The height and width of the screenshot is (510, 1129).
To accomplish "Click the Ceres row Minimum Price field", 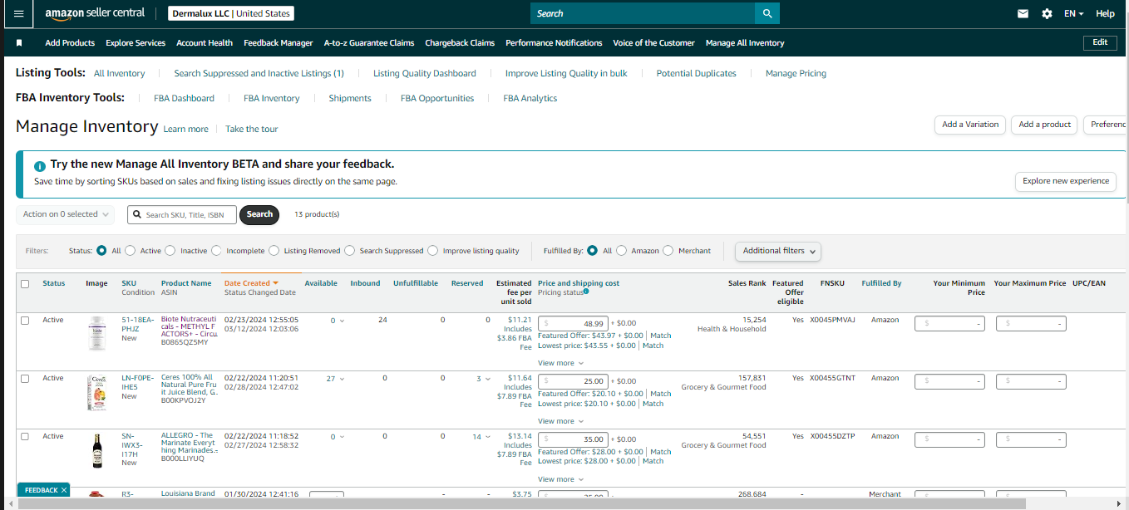I will point(949,381).
